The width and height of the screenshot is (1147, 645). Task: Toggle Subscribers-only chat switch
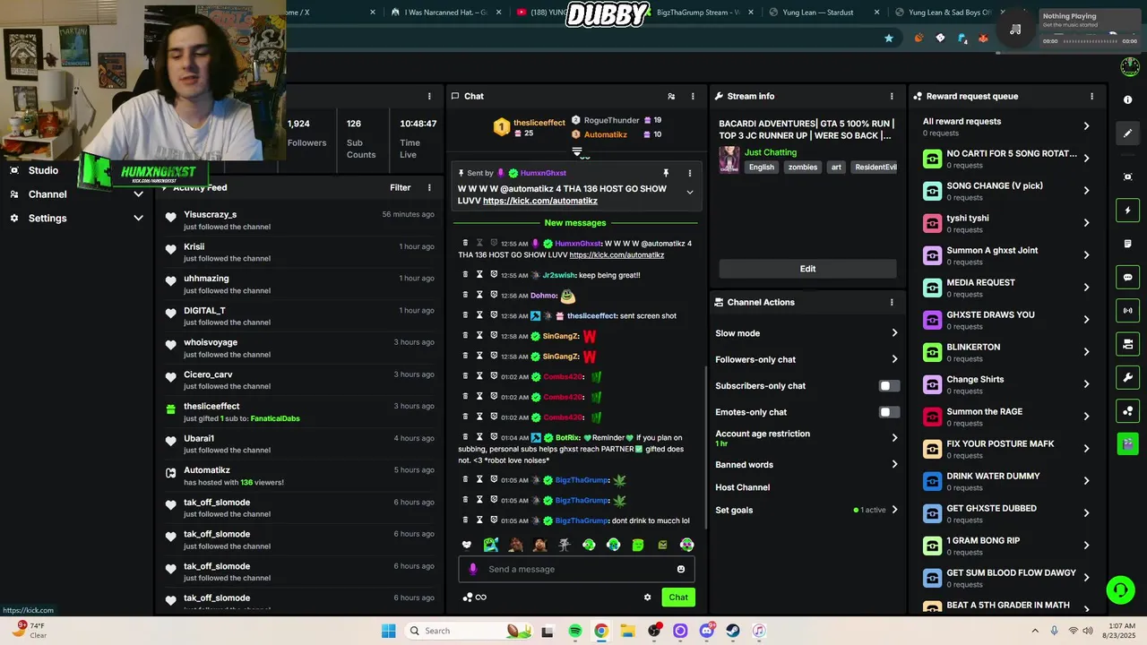(889, 386)
